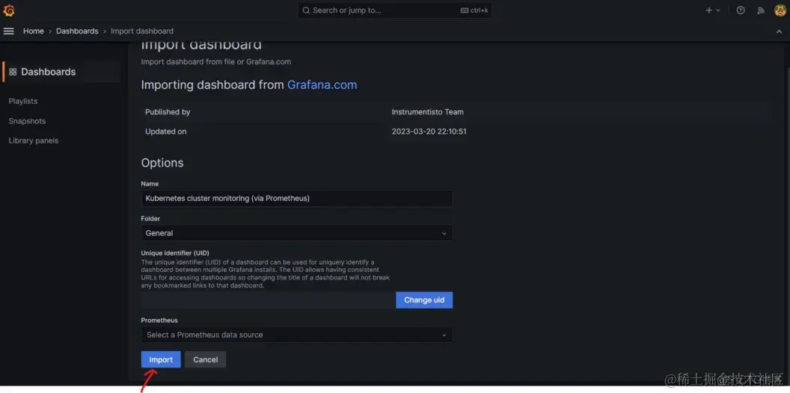Click Instrumentisto Team publisher text
Image resolution: width=790 pixels, height=393 pixels.
pos(427,112)
